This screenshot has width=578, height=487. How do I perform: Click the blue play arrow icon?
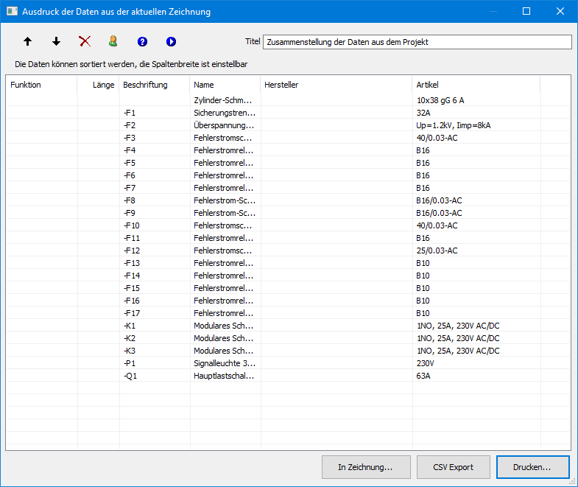pos(171,42)
